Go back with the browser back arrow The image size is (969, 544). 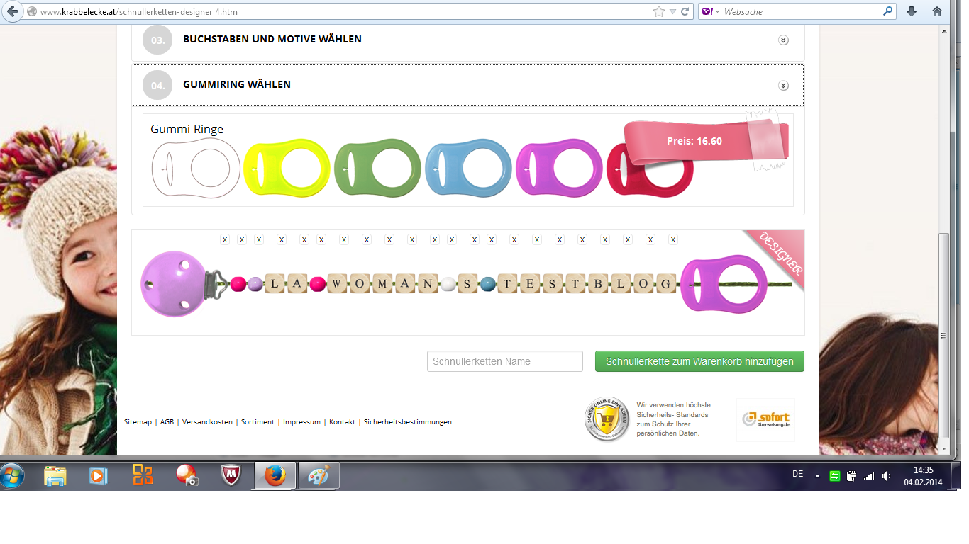coord(12,11)
